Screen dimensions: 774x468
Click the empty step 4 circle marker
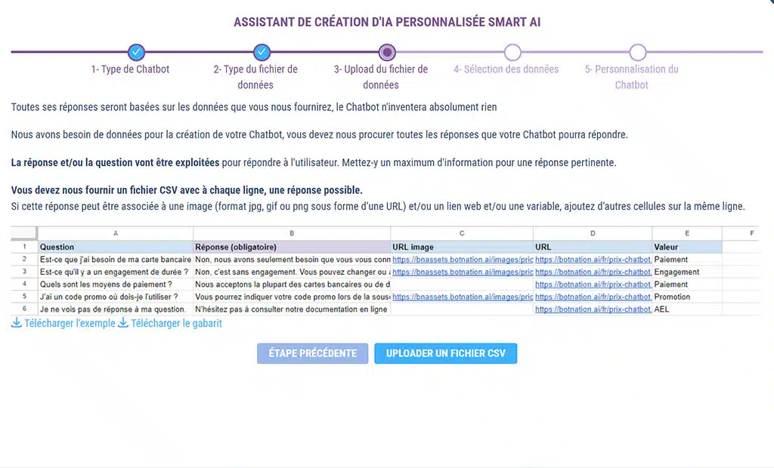(x=512, y=52)
